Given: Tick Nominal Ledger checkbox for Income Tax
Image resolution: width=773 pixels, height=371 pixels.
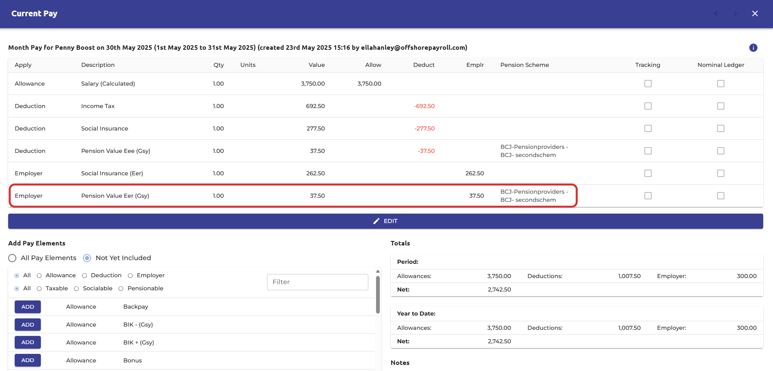Looking at the screenshot, I should point(720,106).
